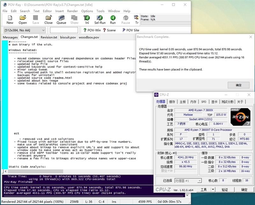The image size is (255, 205).
Task: Open the 512x384 render resolution dropdown
Action: tap(44, 30)
